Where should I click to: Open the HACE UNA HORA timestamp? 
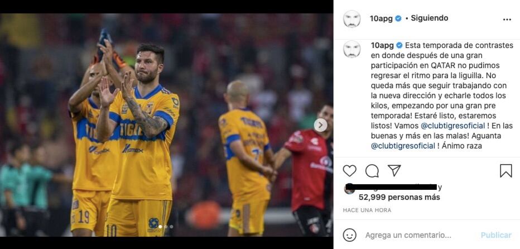(x=367, y=210)
